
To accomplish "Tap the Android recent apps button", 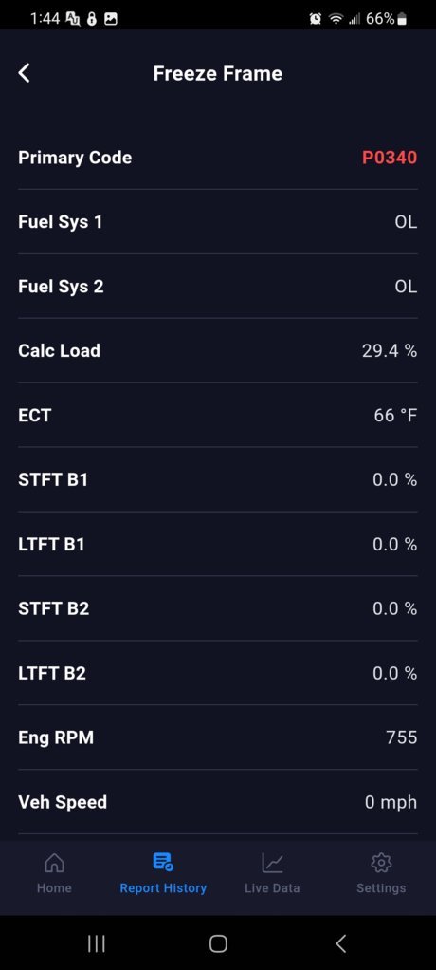I will pyautogui.click(x=97, y=943).
